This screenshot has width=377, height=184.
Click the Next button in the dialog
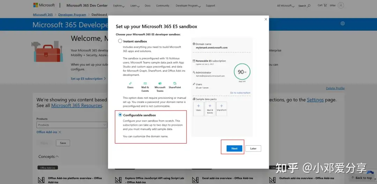[x=235, y=148]
